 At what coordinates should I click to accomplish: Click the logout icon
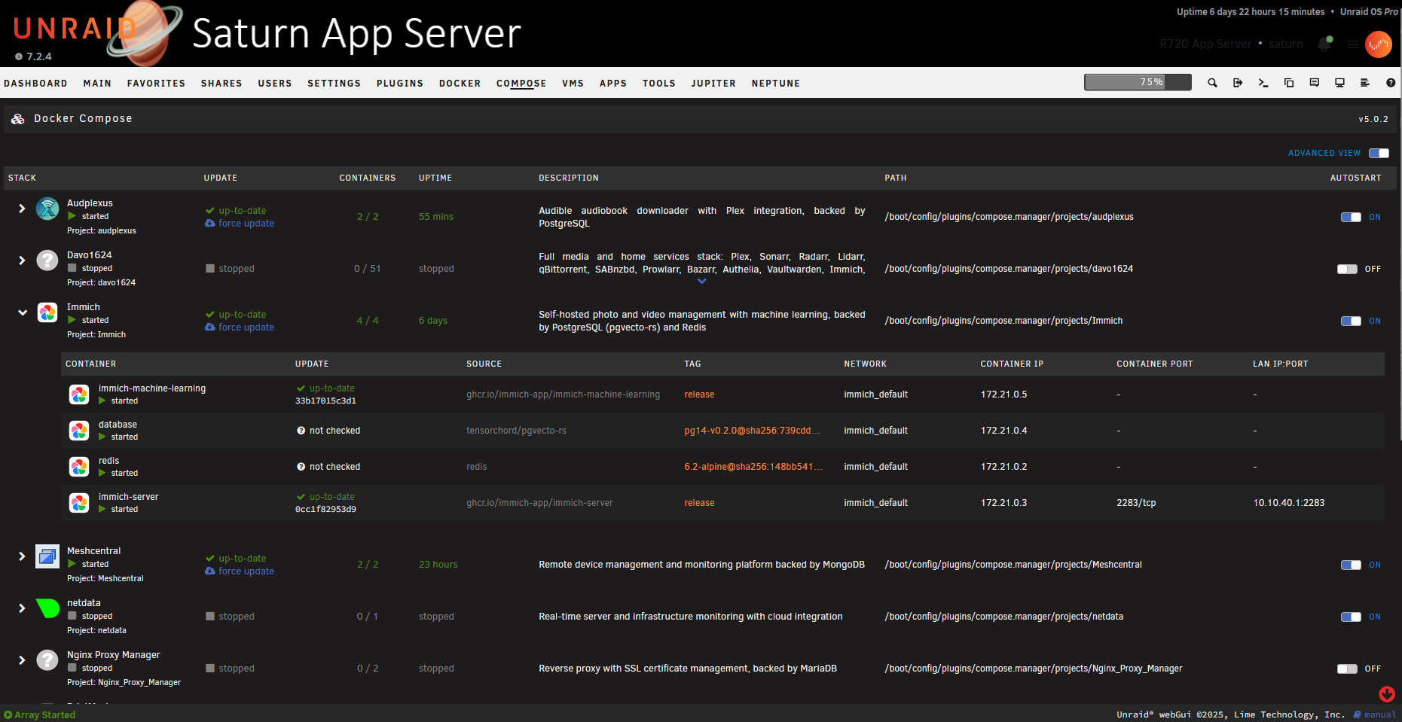(x=1238, y=83)
